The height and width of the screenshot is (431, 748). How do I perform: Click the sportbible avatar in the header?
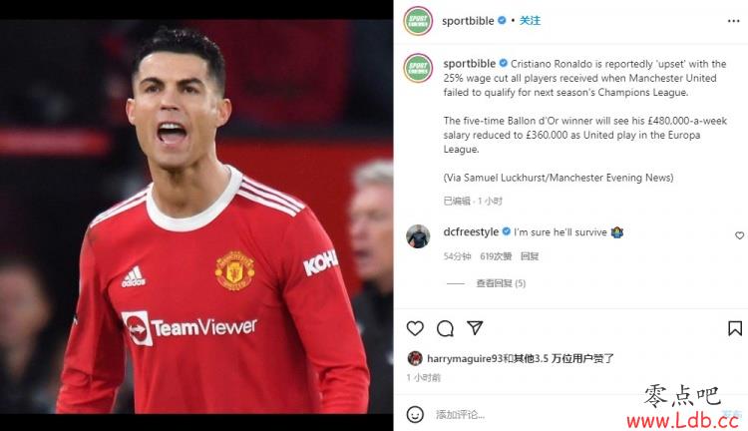418,21
